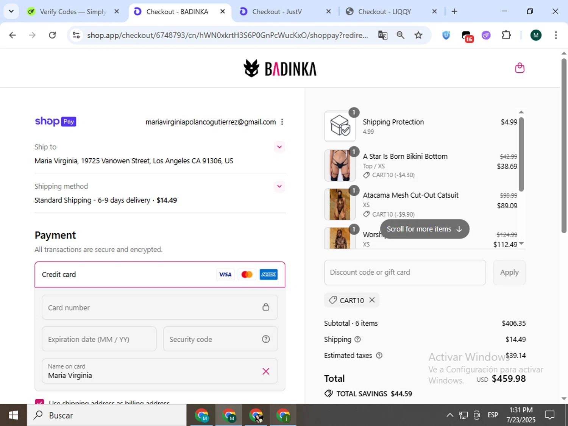Click the browser address bar URL
This screenshot has width=568, height=426.
click(227, 35)
